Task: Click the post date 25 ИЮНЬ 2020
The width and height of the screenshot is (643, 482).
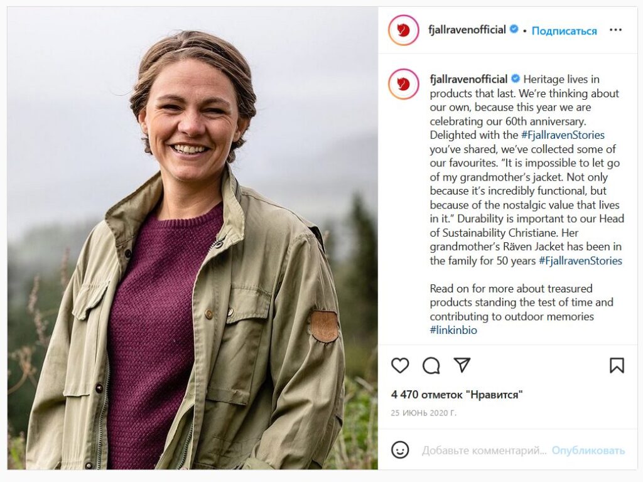Action: click(424, 413)
